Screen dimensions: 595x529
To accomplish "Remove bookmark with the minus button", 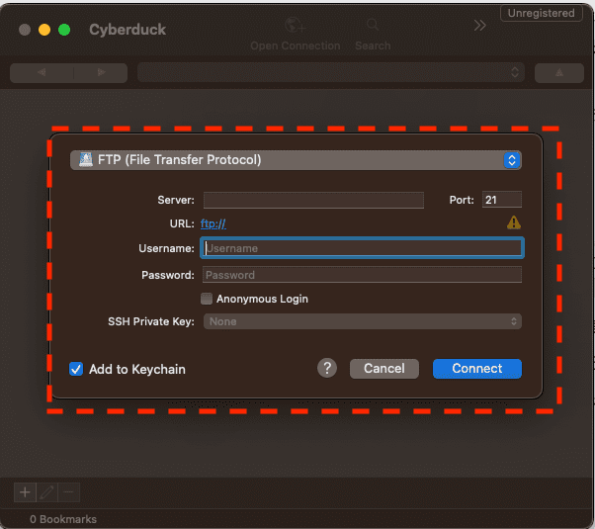I will [68, 492].
